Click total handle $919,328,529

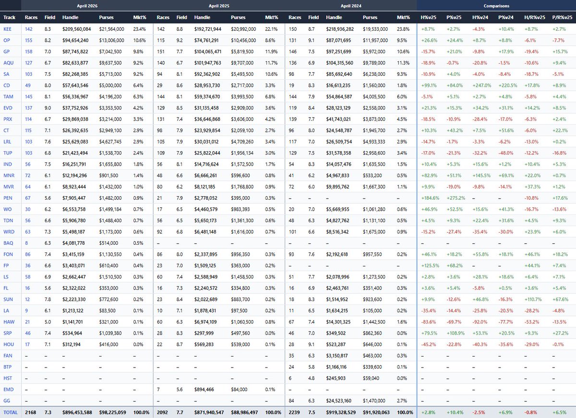tap(342, 412)
